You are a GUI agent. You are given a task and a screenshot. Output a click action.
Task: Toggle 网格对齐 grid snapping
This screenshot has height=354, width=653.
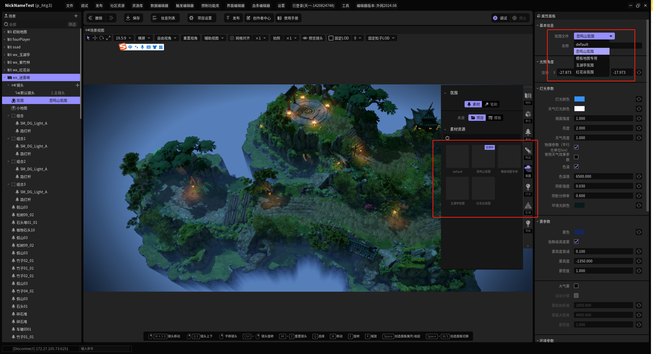coord(240,38)
